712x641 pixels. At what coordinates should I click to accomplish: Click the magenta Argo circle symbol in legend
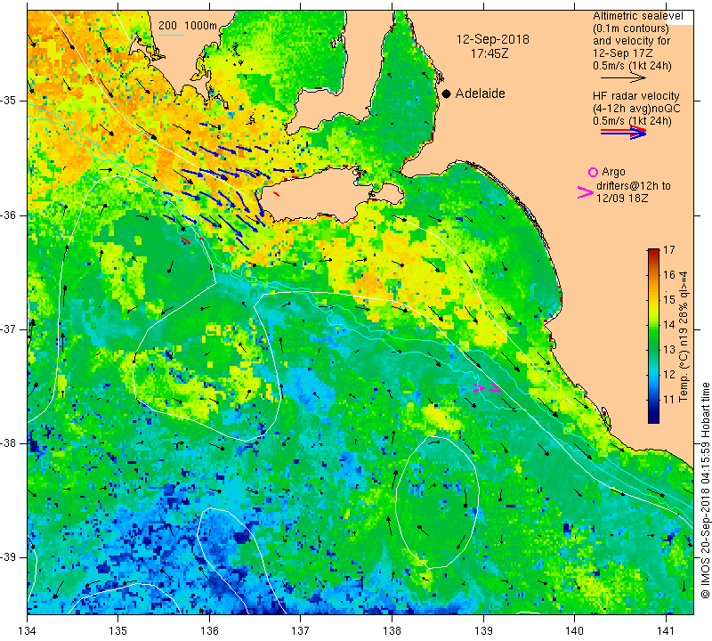click(593, 172)
